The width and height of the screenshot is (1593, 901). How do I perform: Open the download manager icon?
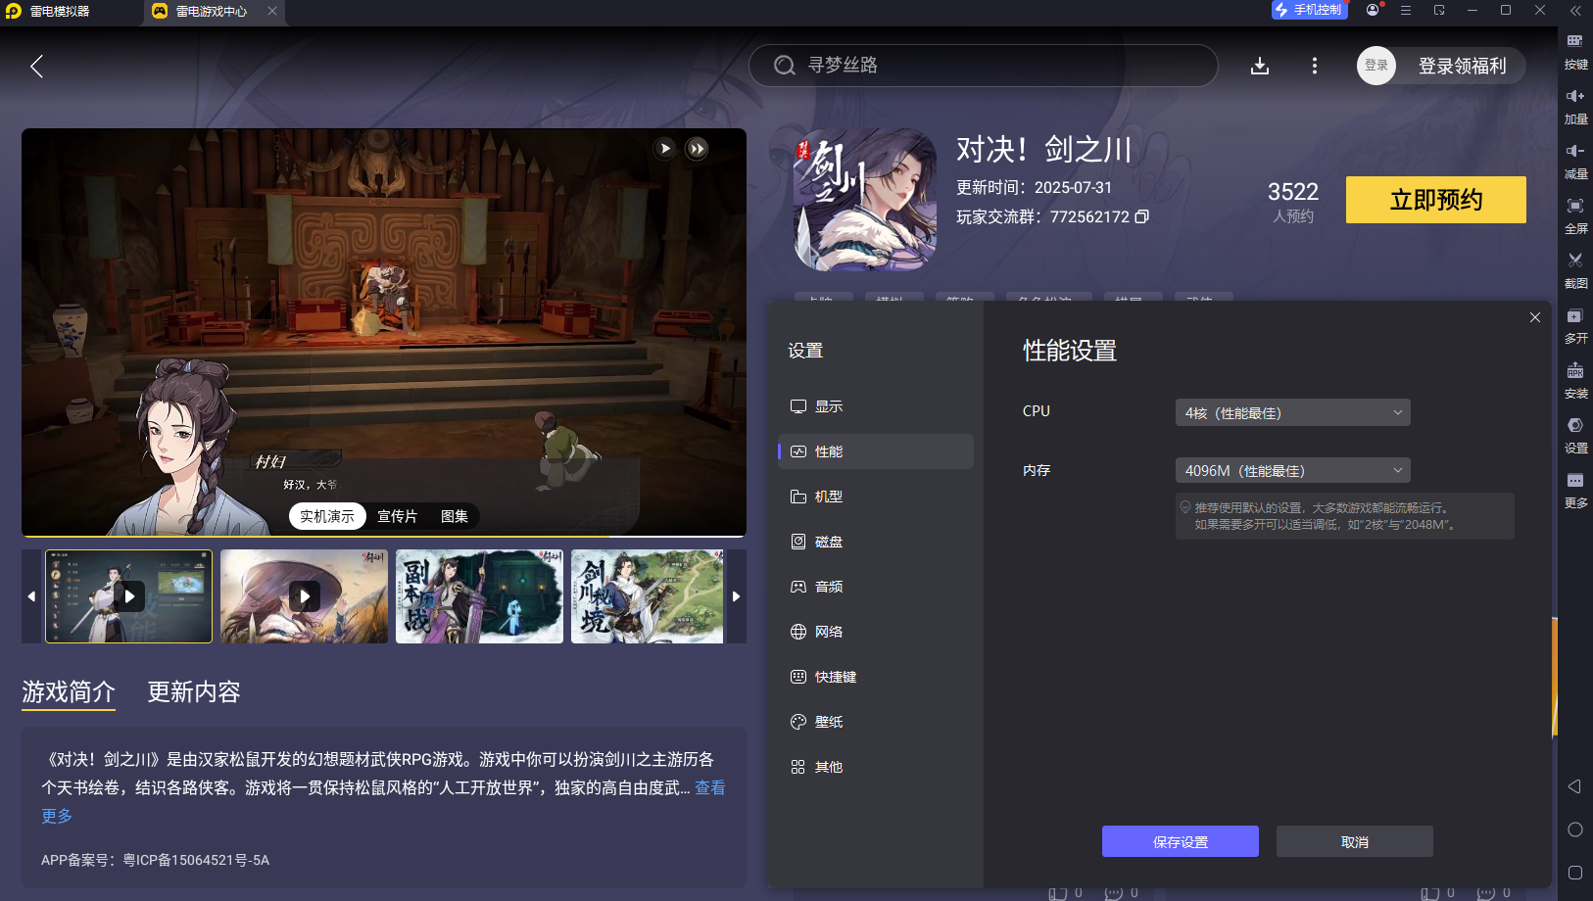[1260, 66]
